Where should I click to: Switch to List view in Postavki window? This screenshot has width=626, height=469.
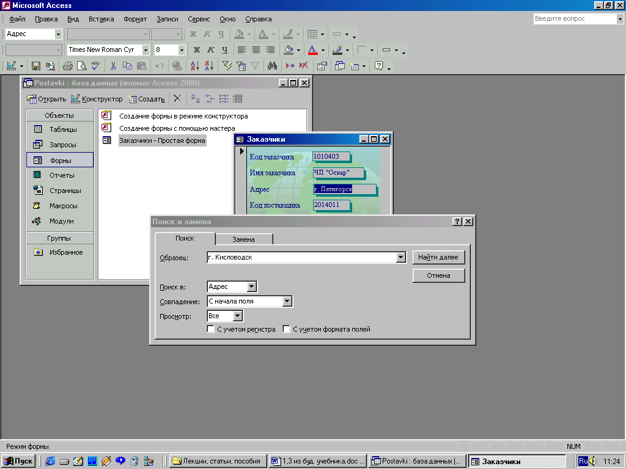point(224,98)
